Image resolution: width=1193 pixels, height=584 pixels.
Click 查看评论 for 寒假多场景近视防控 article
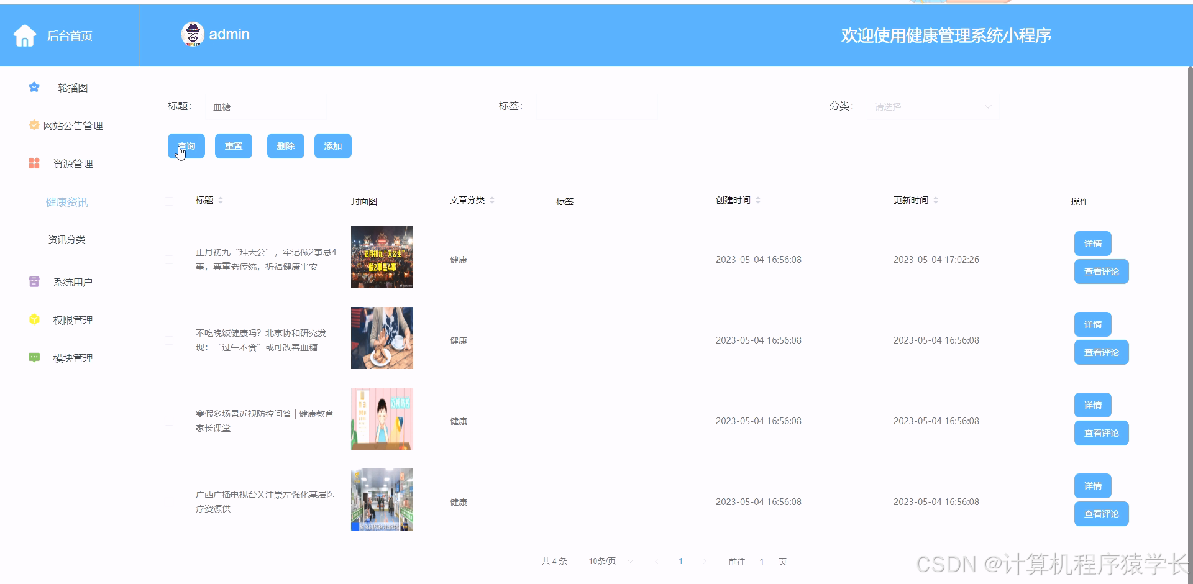[1102, 433]
